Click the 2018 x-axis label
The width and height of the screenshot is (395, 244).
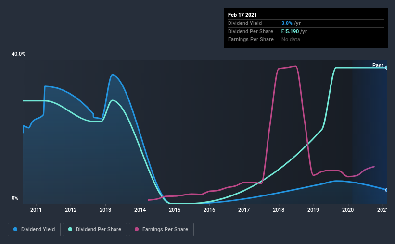tap(279, 210)
